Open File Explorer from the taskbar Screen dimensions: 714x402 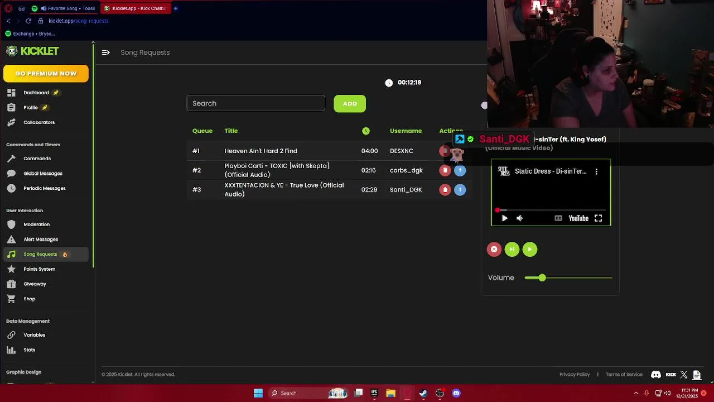(390, 393)
